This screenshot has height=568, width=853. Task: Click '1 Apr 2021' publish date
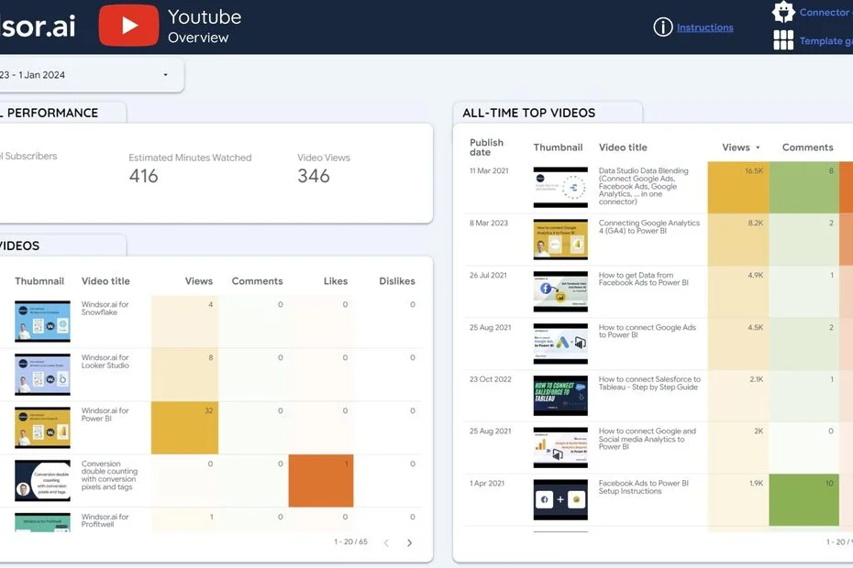point(487,483)
